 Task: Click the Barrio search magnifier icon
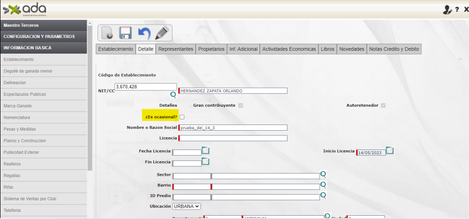(323, 185)
